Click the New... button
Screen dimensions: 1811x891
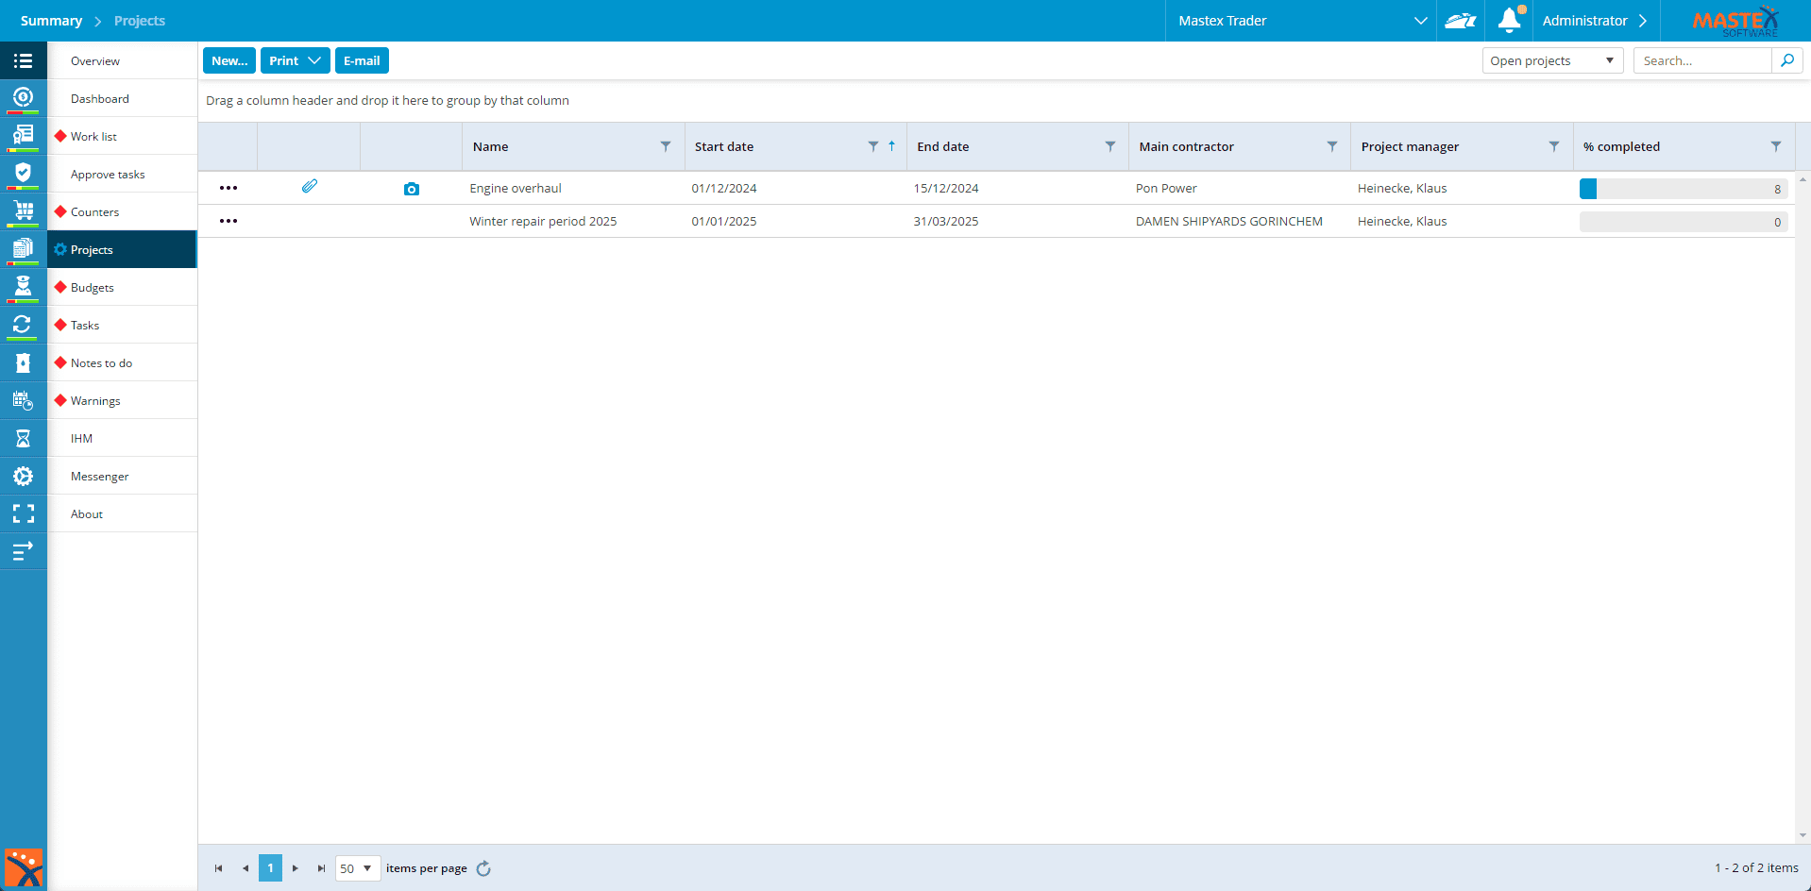pos(229,60)
